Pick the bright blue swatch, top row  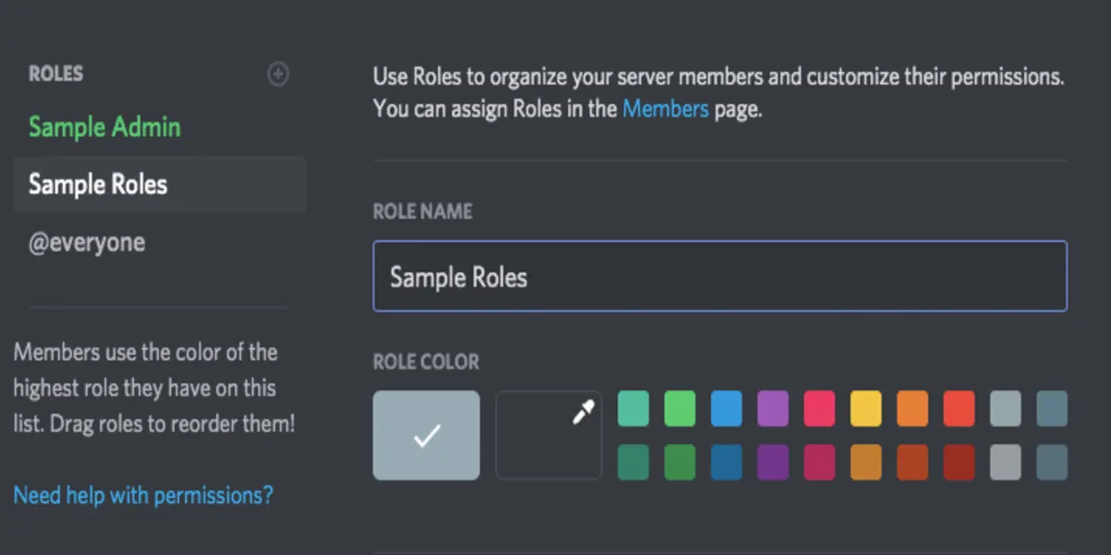coord(727,408)
